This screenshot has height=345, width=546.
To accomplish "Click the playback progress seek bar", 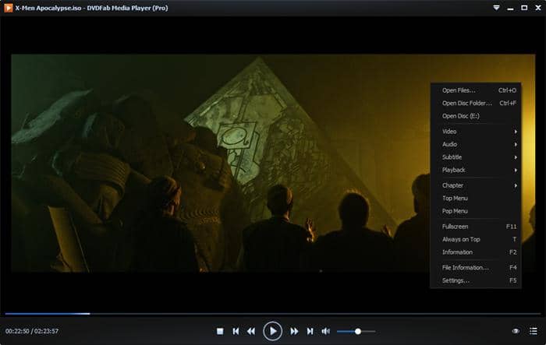I will 273,314.
